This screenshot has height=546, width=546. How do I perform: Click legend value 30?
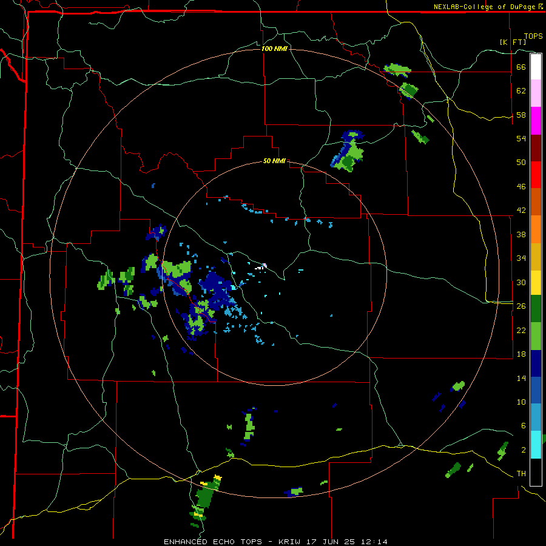pyautogui.click(x=521, y=282)
